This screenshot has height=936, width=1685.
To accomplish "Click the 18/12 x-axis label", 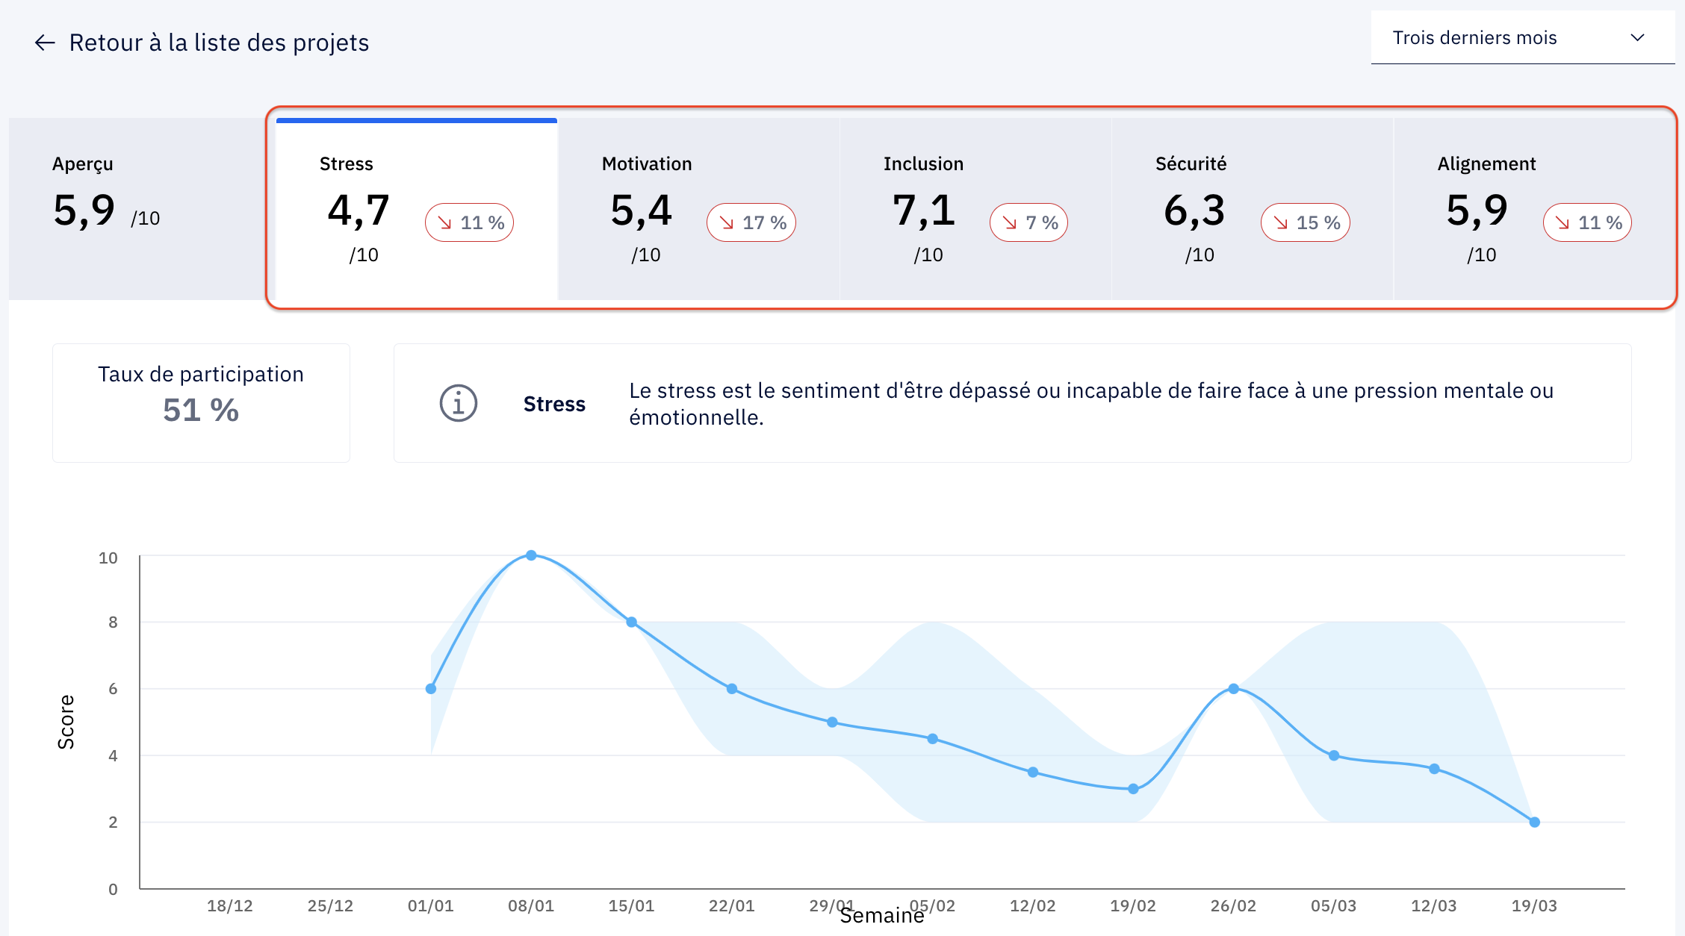I will [x=230, y=905].
